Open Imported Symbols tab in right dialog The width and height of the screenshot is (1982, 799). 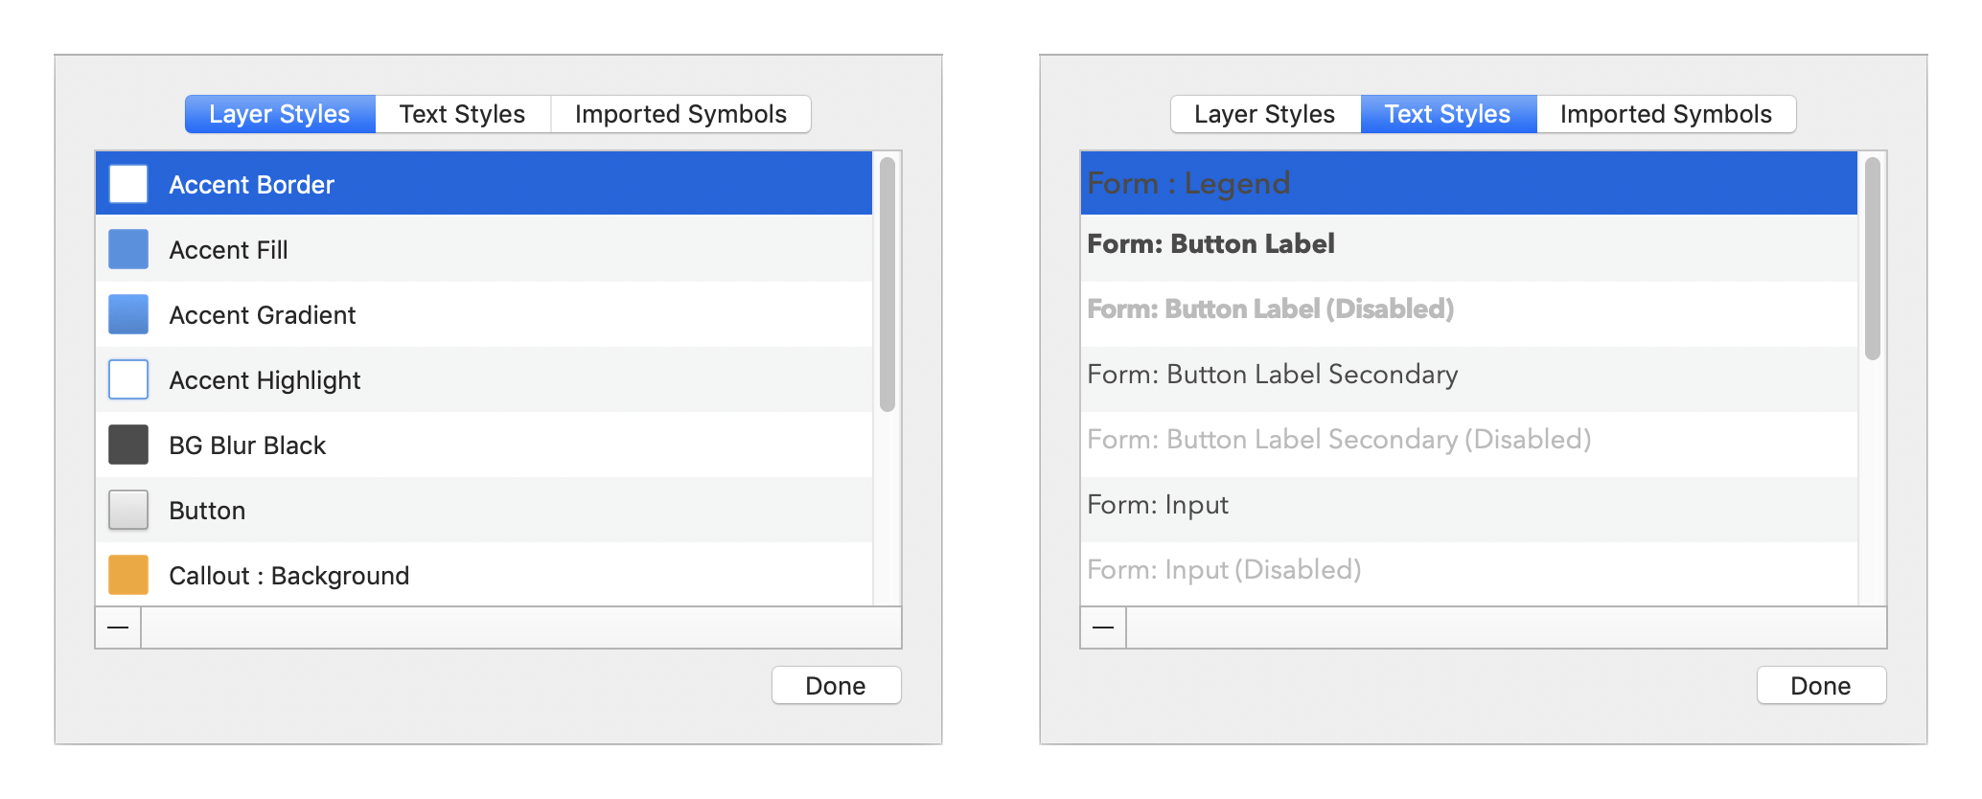click(x=1666, y=114)
